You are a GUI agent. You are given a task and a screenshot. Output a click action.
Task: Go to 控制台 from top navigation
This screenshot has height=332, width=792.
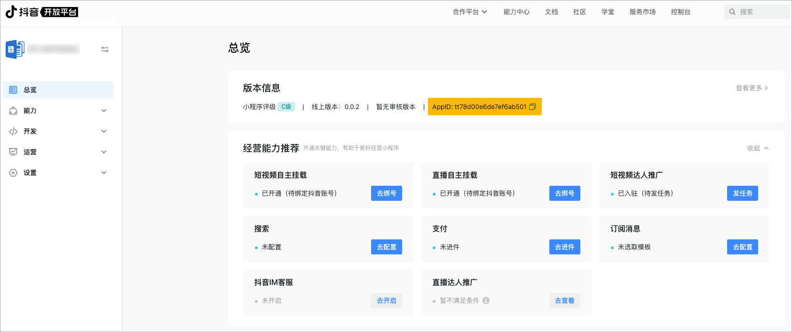tap(681, 12)
